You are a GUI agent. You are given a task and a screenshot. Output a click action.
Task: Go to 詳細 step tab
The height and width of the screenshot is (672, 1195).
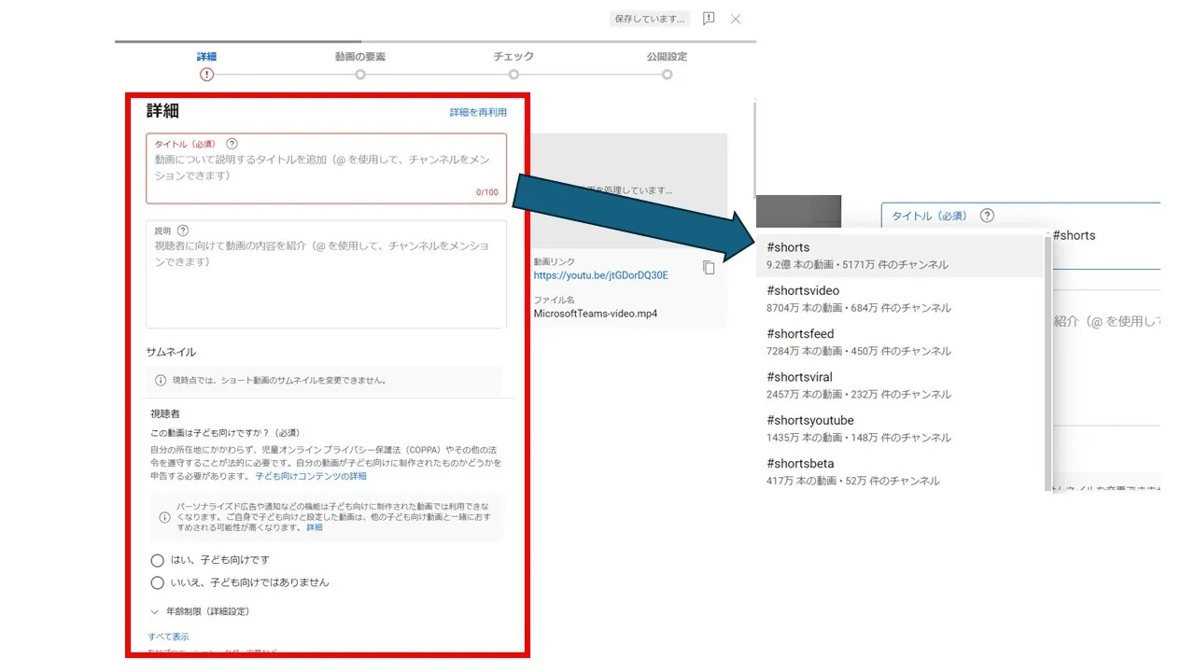(206, 65)
